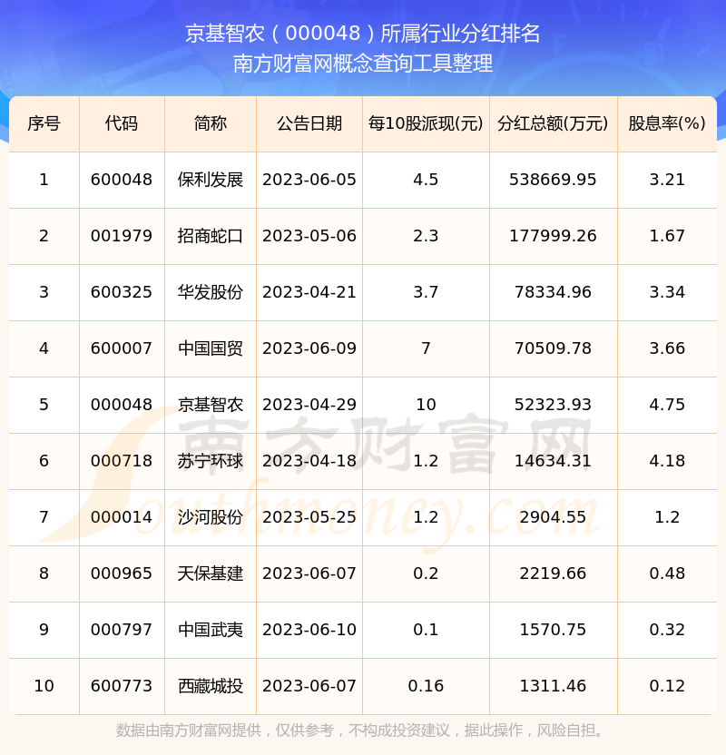The height and width of the screenshot is (755, 726).
Task: Select the 京基智农 name in row 5
Action: tap(211, 405)
